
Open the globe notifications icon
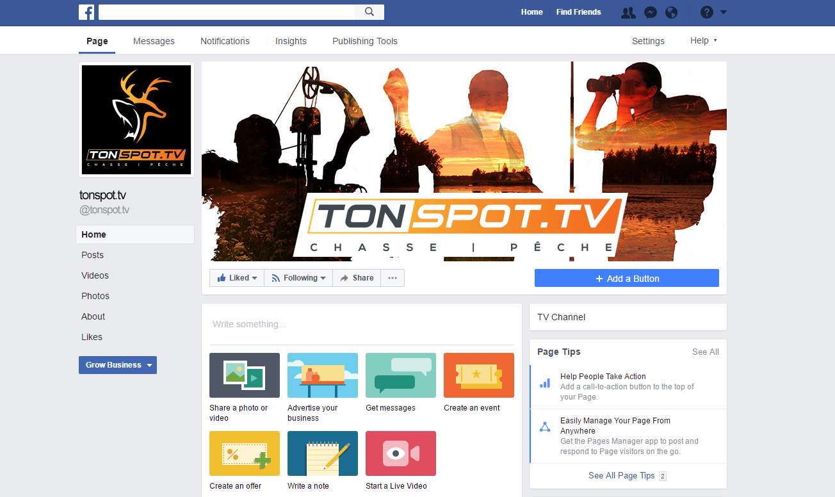(x=671, y=12)
